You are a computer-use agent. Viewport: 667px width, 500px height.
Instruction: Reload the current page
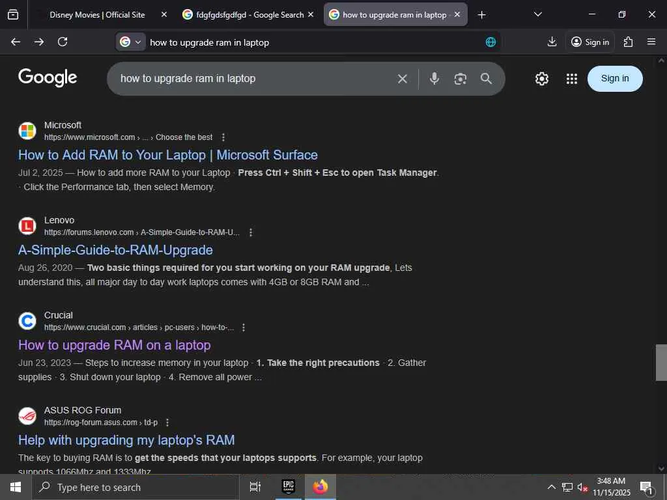point(63,42)
